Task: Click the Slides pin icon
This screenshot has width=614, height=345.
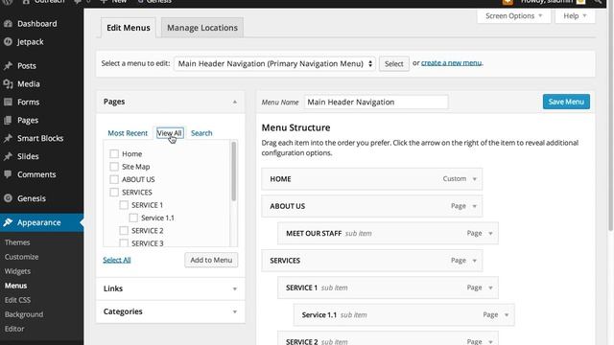Action: pyautogui.click(x=8, y=156)
